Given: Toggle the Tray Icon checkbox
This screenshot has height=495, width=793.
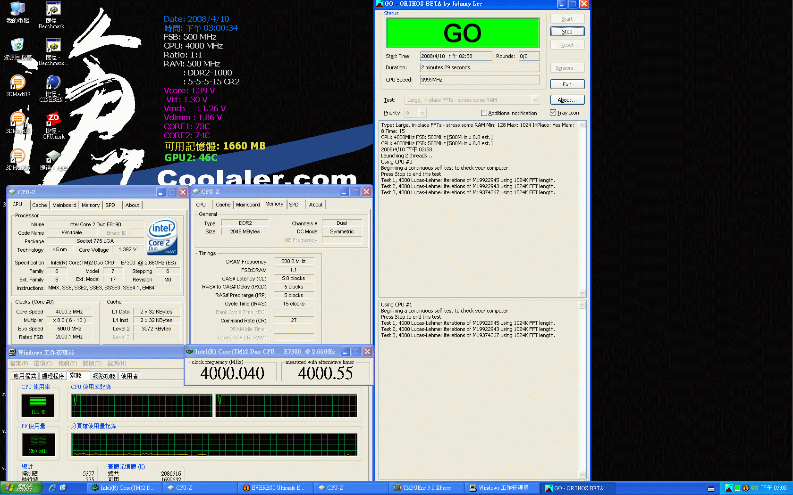Looking at the screenshot, I should pos(553,113).
